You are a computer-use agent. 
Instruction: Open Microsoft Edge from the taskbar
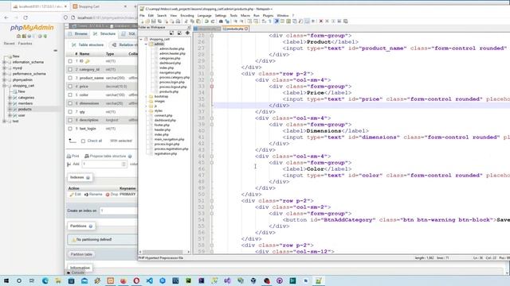(45, 280)
